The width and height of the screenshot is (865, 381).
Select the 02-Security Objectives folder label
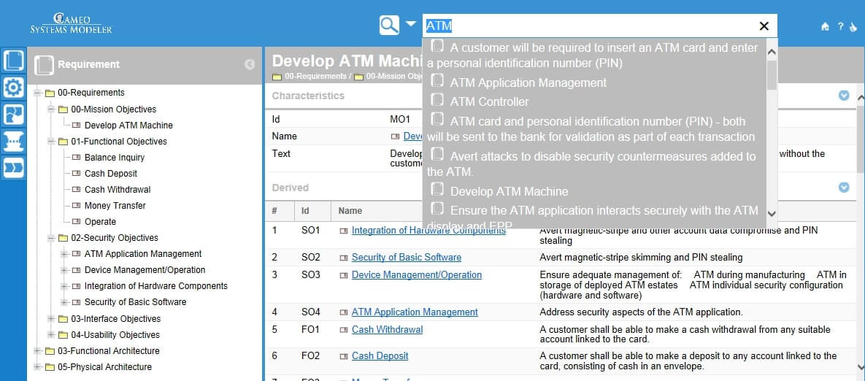[x=114, y=238]
